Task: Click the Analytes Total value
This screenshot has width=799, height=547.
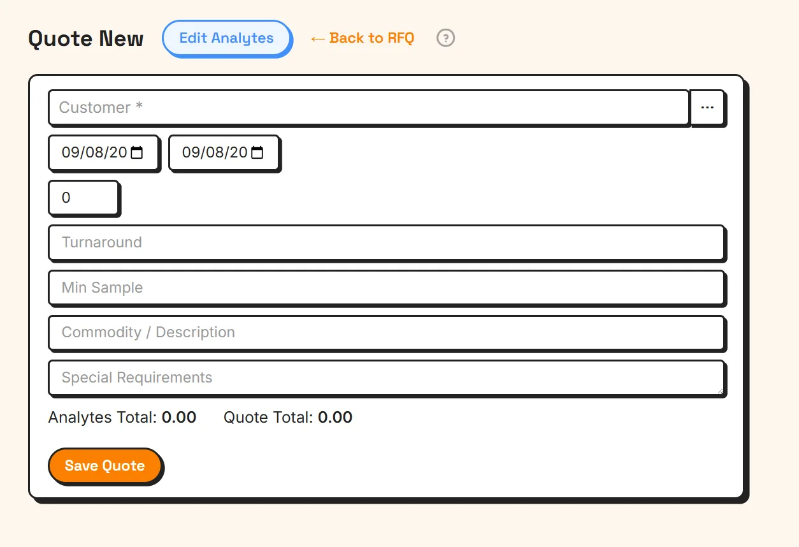Action: coord(179,418)
